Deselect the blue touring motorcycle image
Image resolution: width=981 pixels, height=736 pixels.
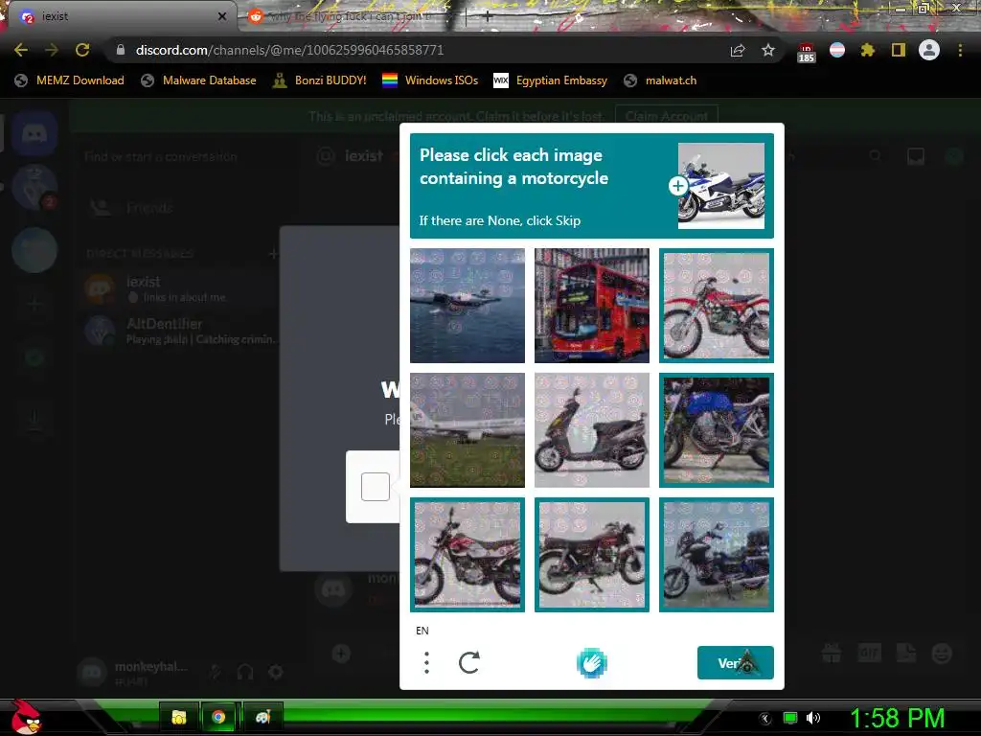pos(717,555)
